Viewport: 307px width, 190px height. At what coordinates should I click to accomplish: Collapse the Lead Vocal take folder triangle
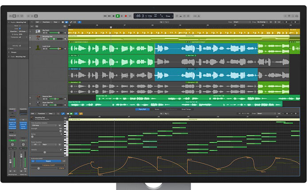click(x=69, y=42)
